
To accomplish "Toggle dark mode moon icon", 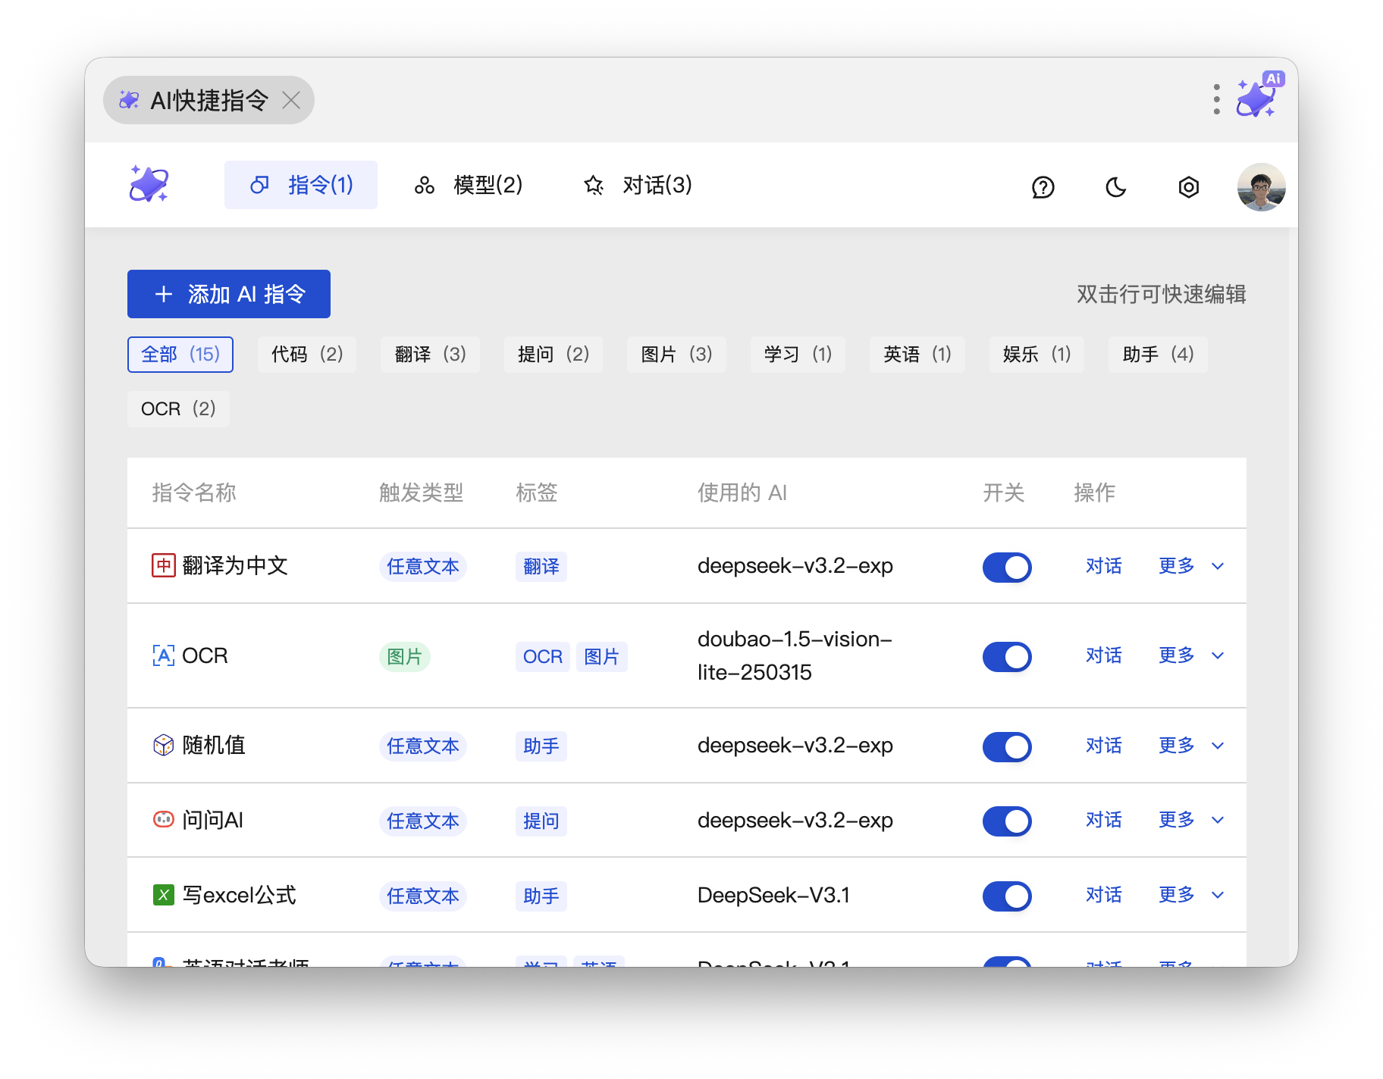I will click(1115, 187).
